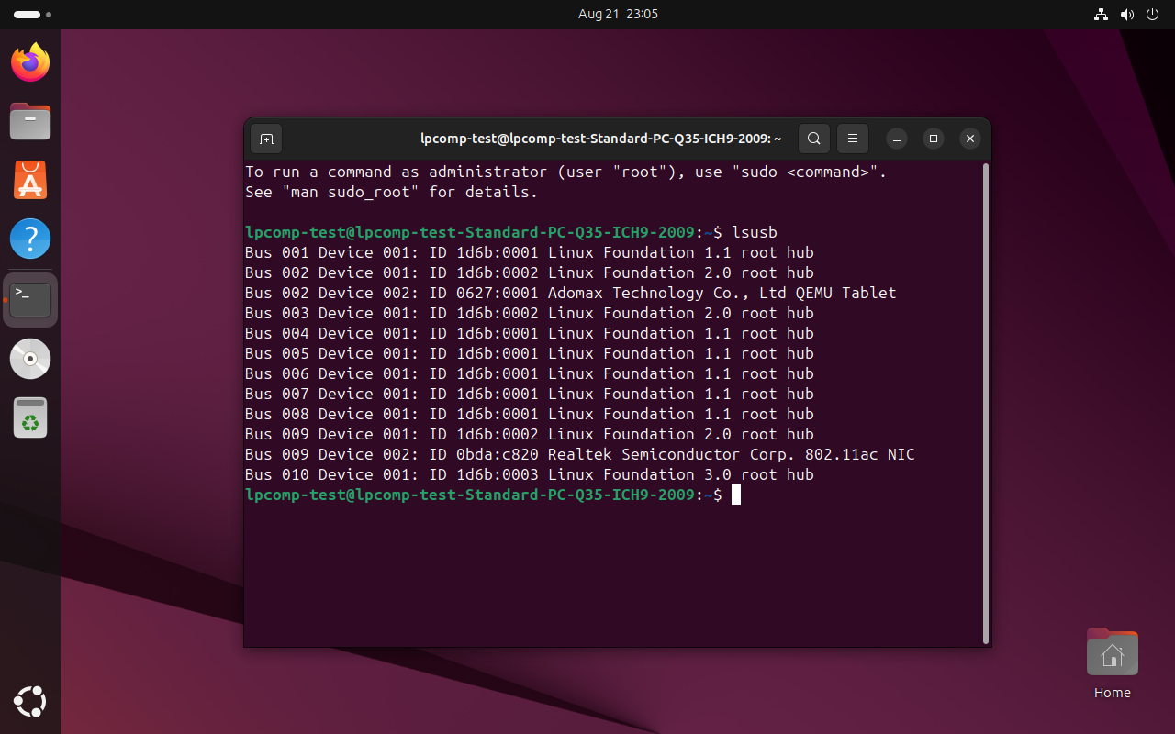Image resolution: width=1175 pixels, height=734 pixels.
Task: Click the Bus 002 Device 001 root hub line
Action: coord(530,272)
